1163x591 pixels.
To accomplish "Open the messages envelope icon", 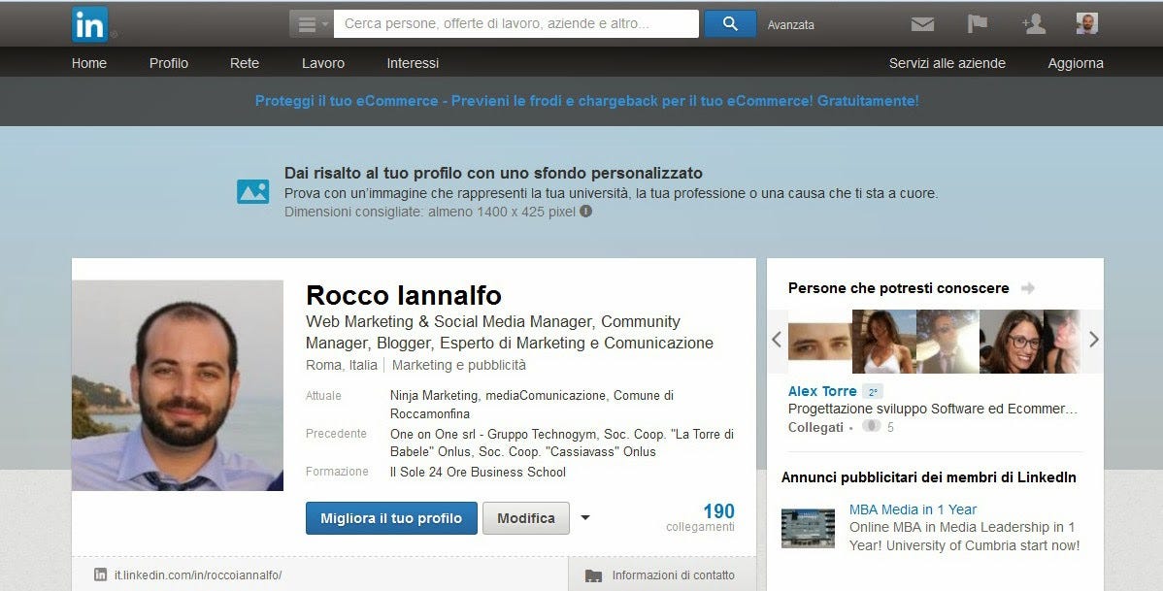I will (922, 24).
